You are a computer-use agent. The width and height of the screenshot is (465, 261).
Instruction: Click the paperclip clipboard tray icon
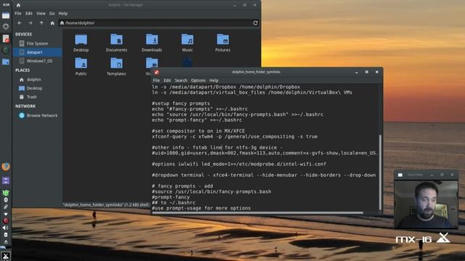tap(6, 207)
